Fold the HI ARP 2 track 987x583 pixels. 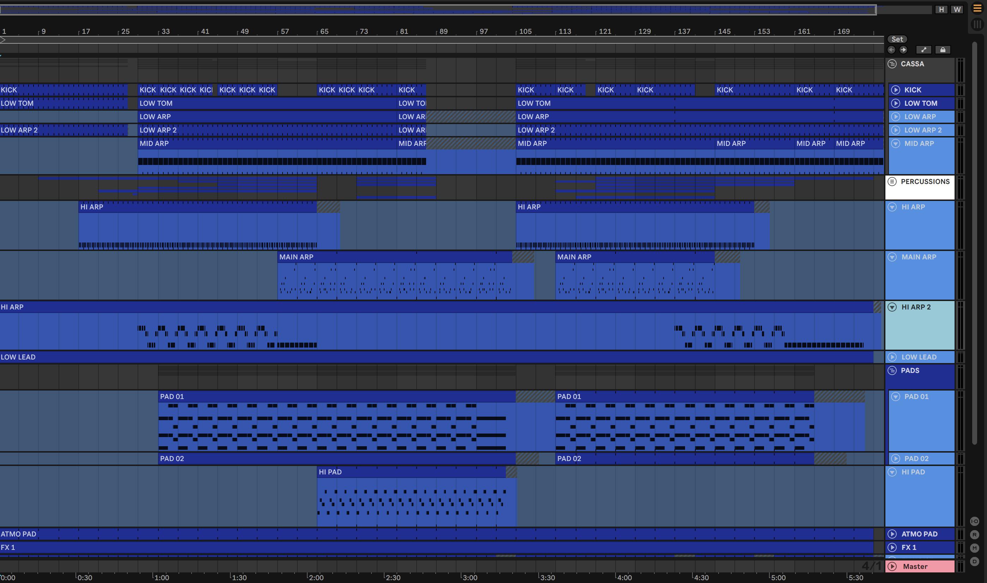(892, 307)
